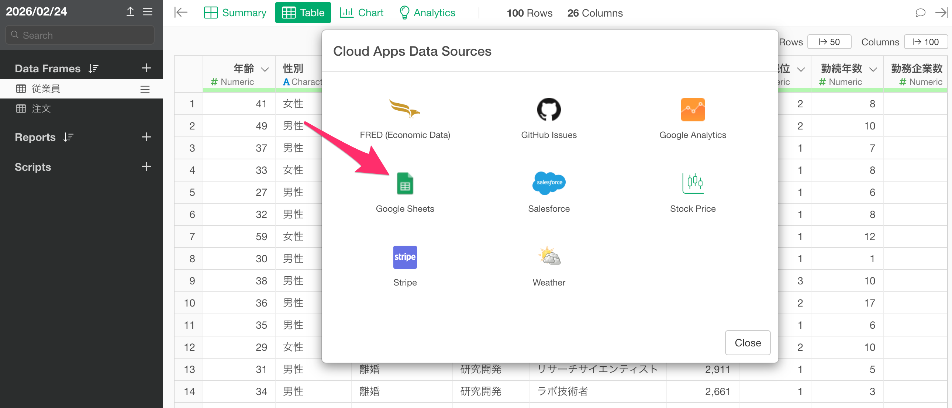952x408 pixels.
Task: Sort the Reports list
Action: point(68,137)
